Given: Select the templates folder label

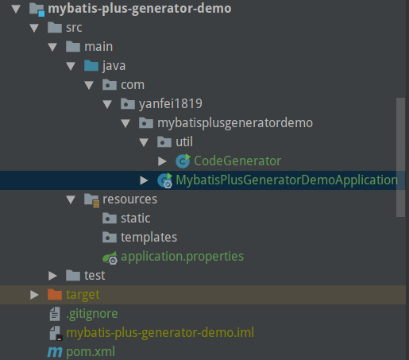Looking at the screenshot, I should coord(149,238).
